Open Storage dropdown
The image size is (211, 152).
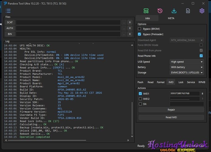(x=187, y=72)
